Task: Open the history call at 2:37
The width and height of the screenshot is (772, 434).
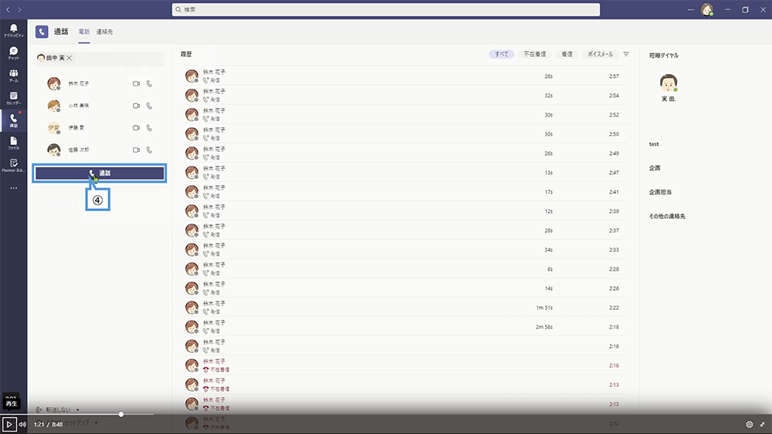Action: pyautogui.click(x=405, y=230)
